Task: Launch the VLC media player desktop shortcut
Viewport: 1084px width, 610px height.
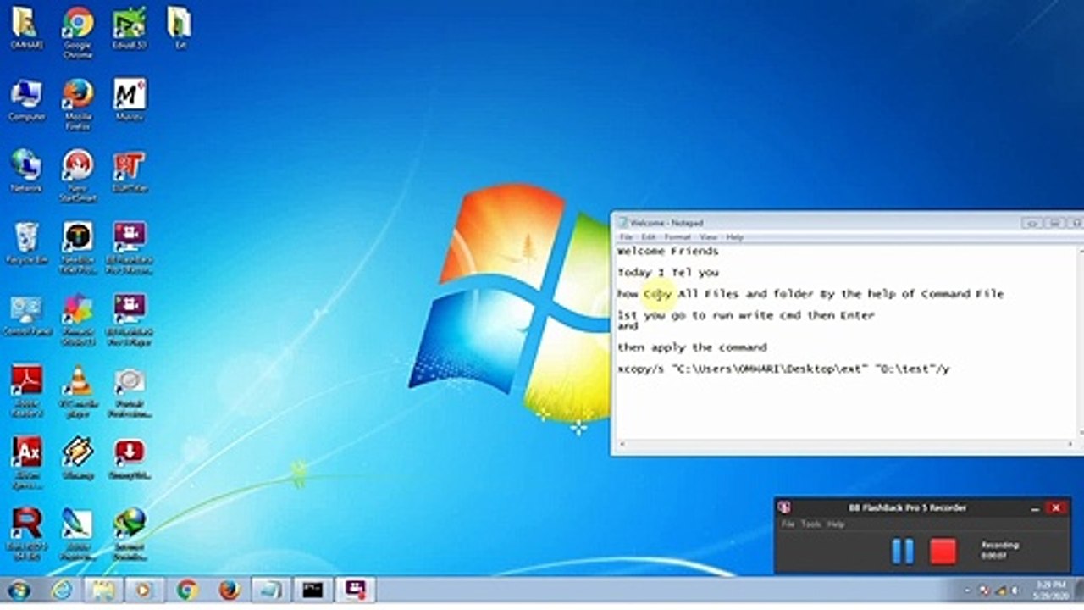Action: click(x=78, y=391)
